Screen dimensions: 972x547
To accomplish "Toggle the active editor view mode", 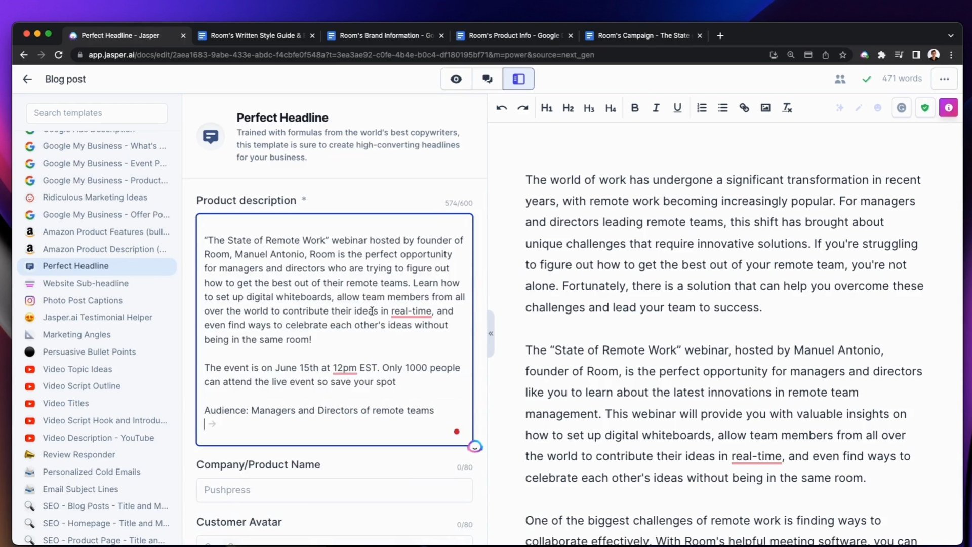I will [520, 79].
